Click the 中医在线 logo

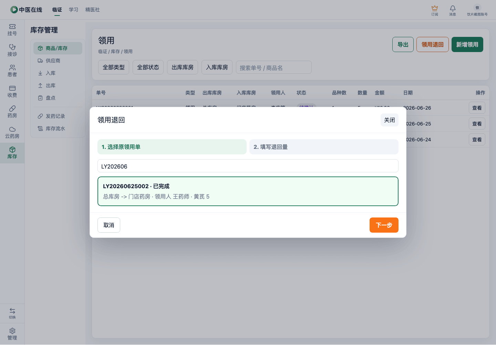[x=26, y=10]
